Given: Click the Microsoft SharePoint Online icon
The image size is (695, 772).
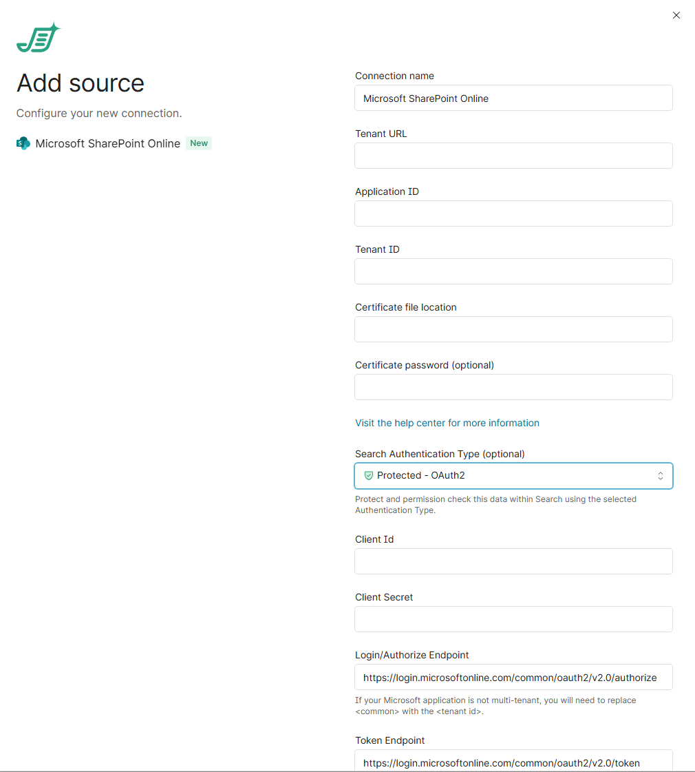Looking at the screenshot, I should pos(23,143).
